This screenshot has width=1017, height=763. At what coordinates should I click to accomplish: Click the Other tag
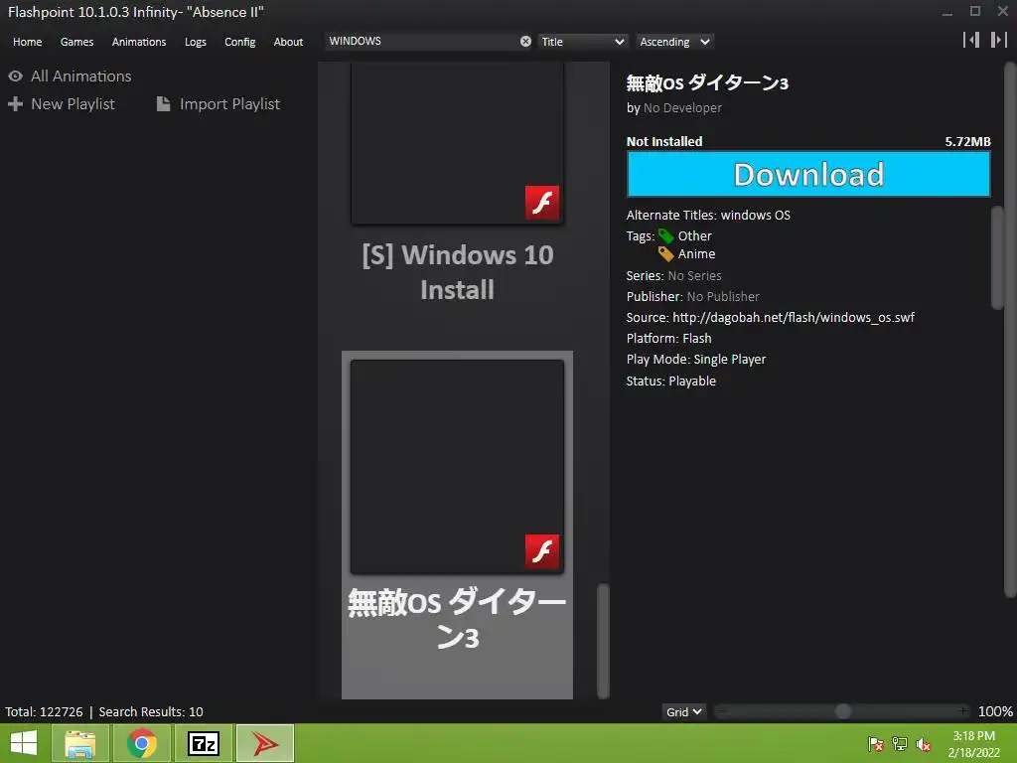tap(694, 235)
